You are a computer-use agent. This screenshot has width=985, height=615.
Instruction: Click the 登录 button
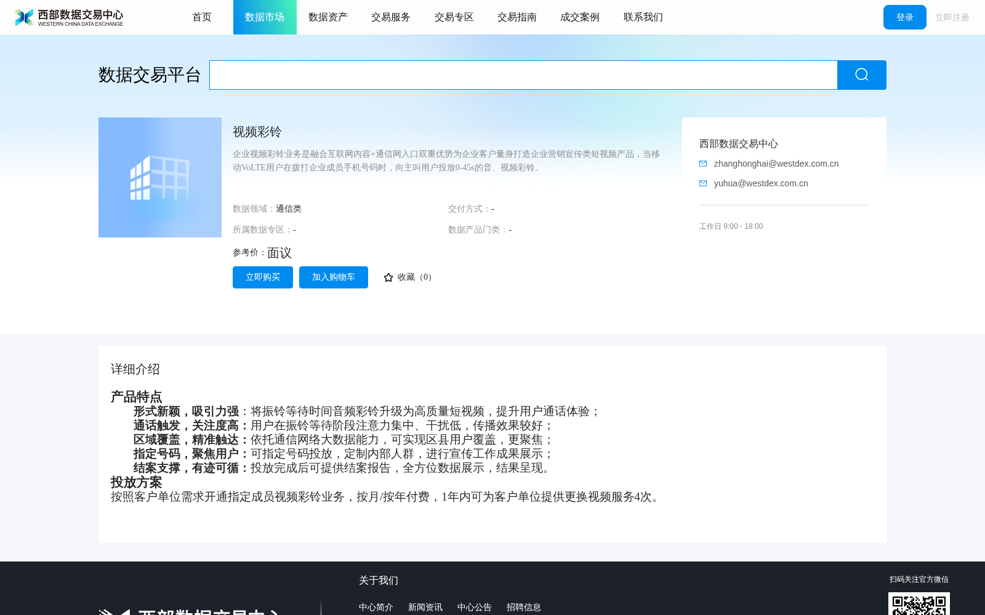pyautogui.click(x=905, y=17)
